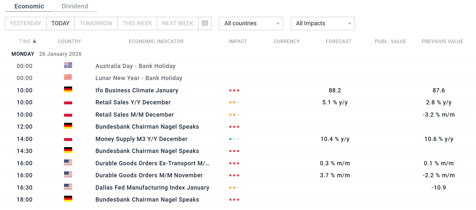This screenshot has height=210, width=476.
Task: Filter events by THIS WEEK
Action: point(137,23)
